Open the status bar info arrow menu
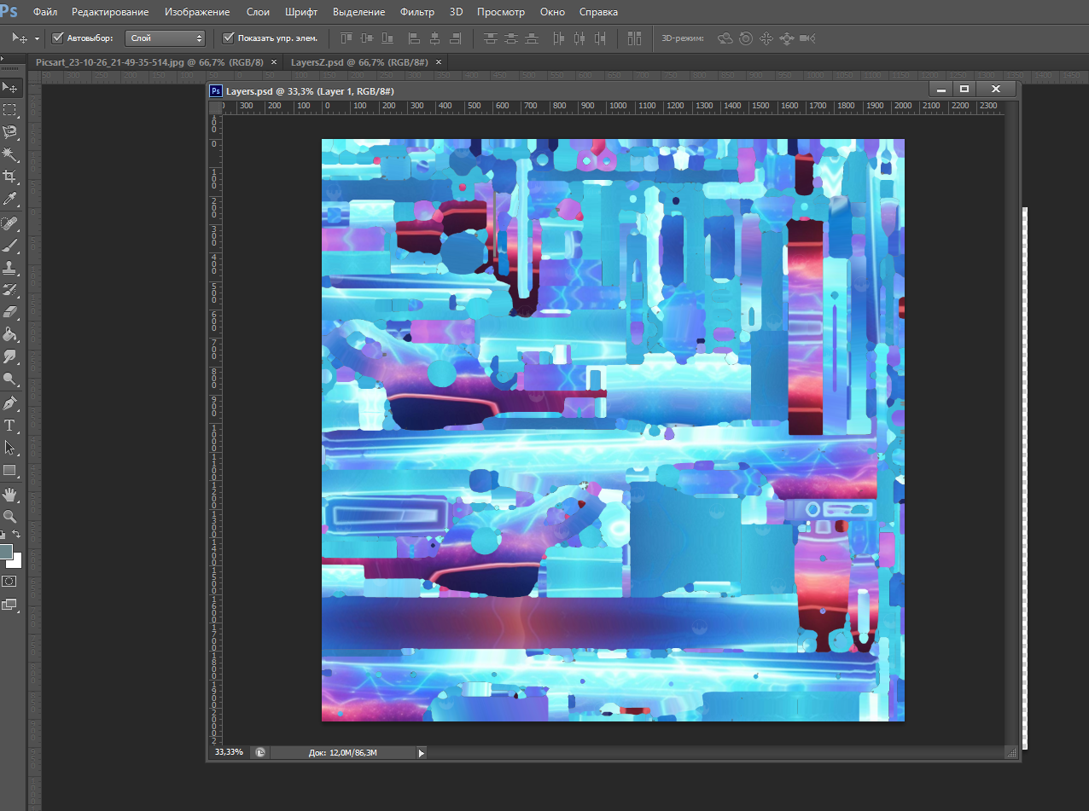This screenshot has width=1089, height=811. click(420, 753)
